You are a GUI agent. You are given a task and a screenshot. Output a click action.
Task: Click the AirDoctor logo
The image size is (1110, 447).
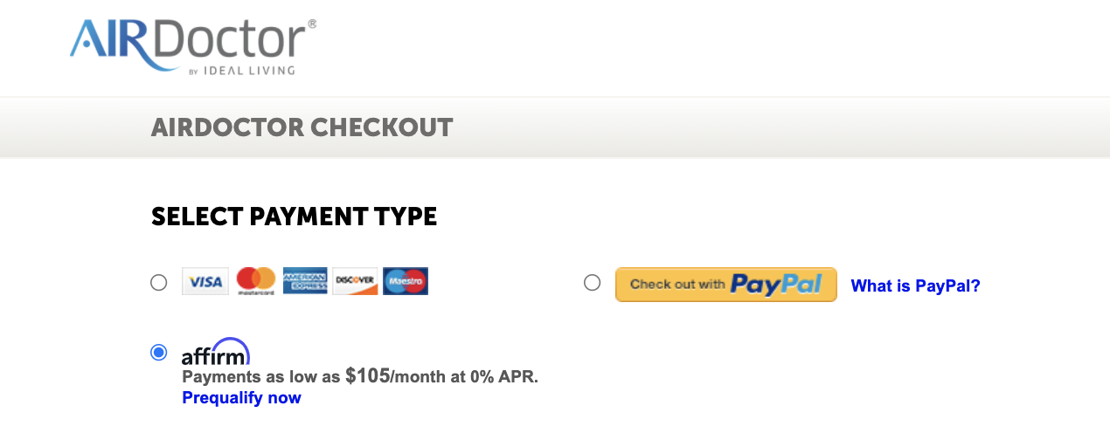[x=188, y=42]
